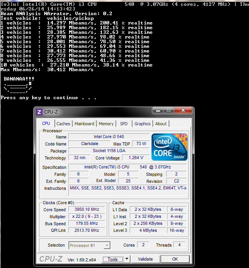Click the Level 3 '16-way' cell

177,230
